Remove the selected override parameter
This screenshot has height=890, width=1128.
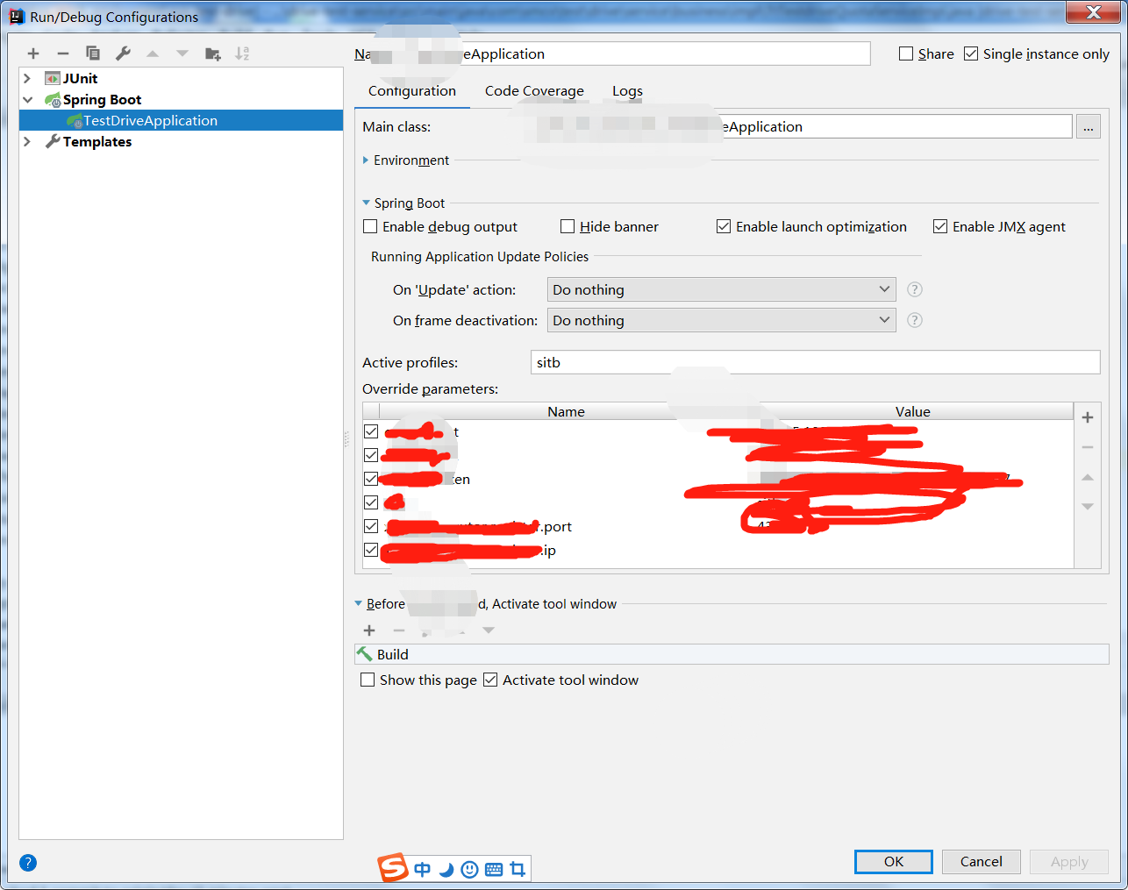pos(1088,447)
